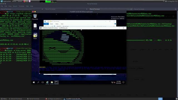Click the green system monitor graph in the top panel

point(48,1)
